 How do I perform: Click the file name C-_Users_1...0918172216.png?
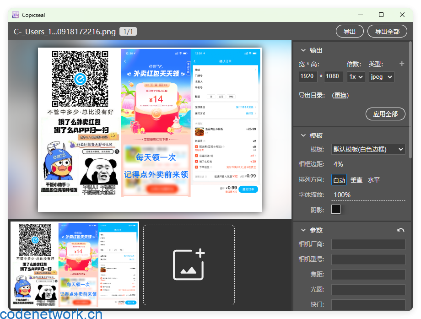click(65, 32)
